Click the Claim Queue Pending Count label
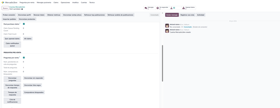The image size is (280, 108). (x=11, y=29)
